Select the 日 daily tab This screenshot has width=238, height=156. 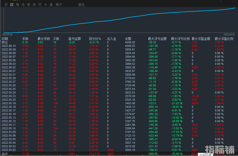coord(12,5)
